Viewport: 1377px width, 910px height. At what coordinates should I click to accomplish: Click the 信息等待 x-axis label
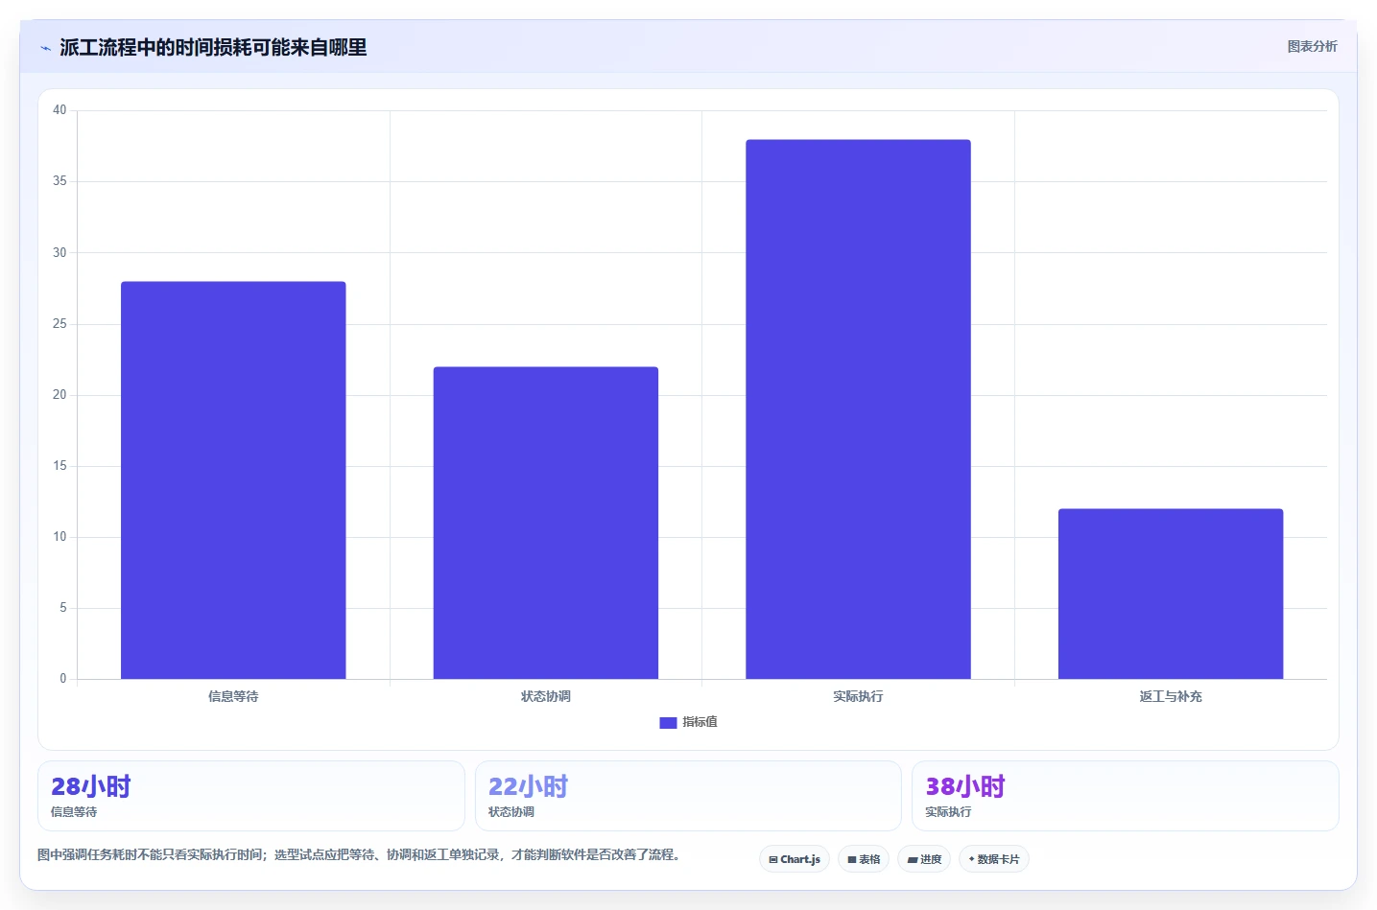pyautogui.click(x=233, y=696)
